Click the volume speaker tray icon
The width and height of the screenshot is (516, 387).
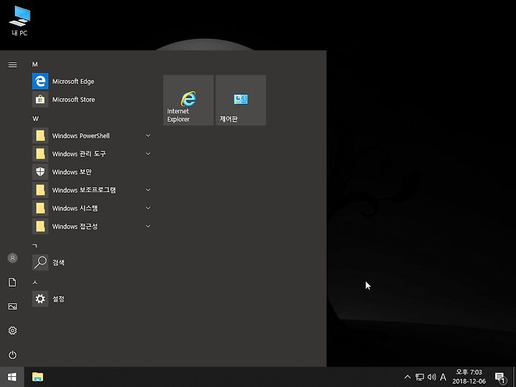431,377
